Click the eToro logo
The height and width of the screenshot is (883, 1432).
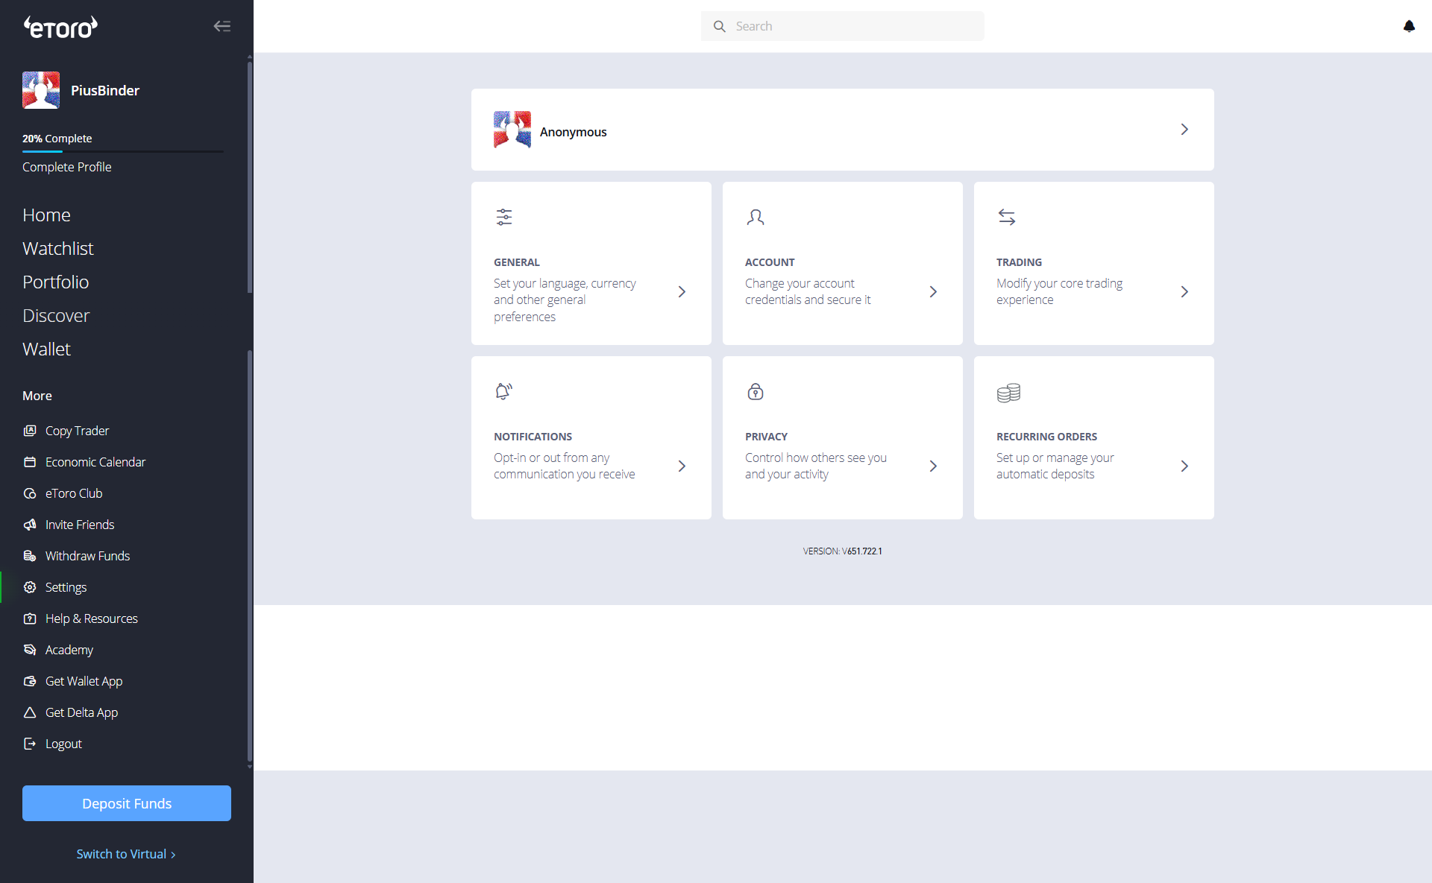[x=60, y=28]
